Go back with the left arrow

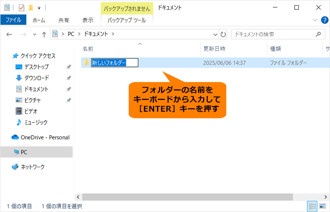[x=9, y=34]
